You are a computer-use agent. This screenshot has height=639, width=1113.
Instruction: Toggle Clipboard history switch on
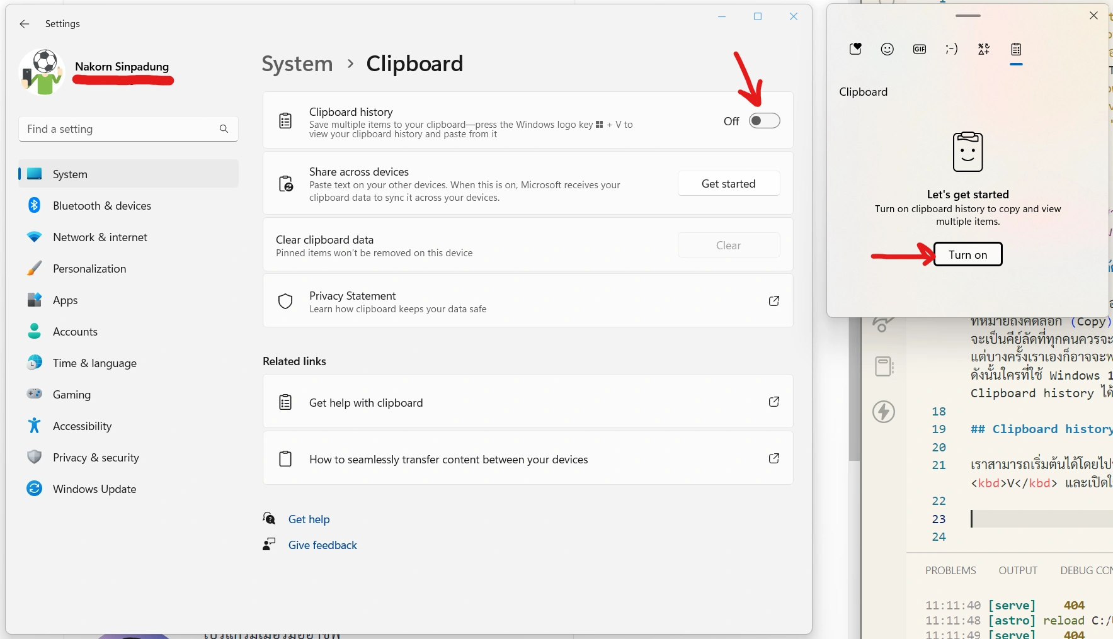click(764, 121)
